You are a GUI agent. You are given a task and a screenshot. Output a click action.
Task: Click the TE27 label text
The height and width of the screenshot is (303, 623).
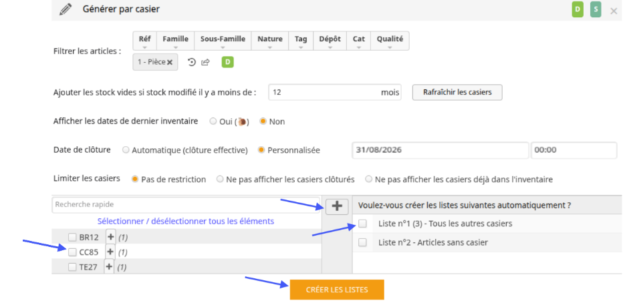88,267
